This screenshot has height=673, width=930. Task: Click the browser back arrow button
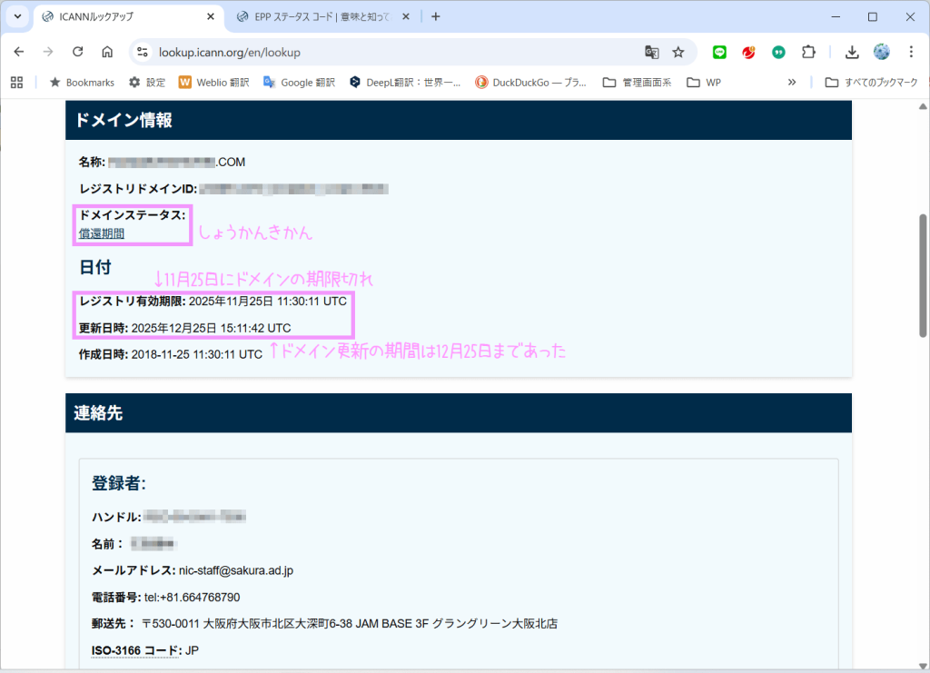[x=19, y=52]
